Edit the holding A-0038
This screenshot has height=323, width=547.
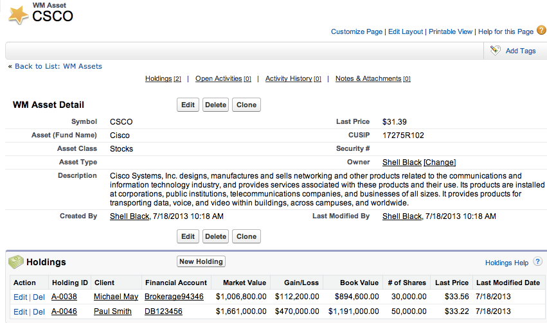tap(20, 297)
